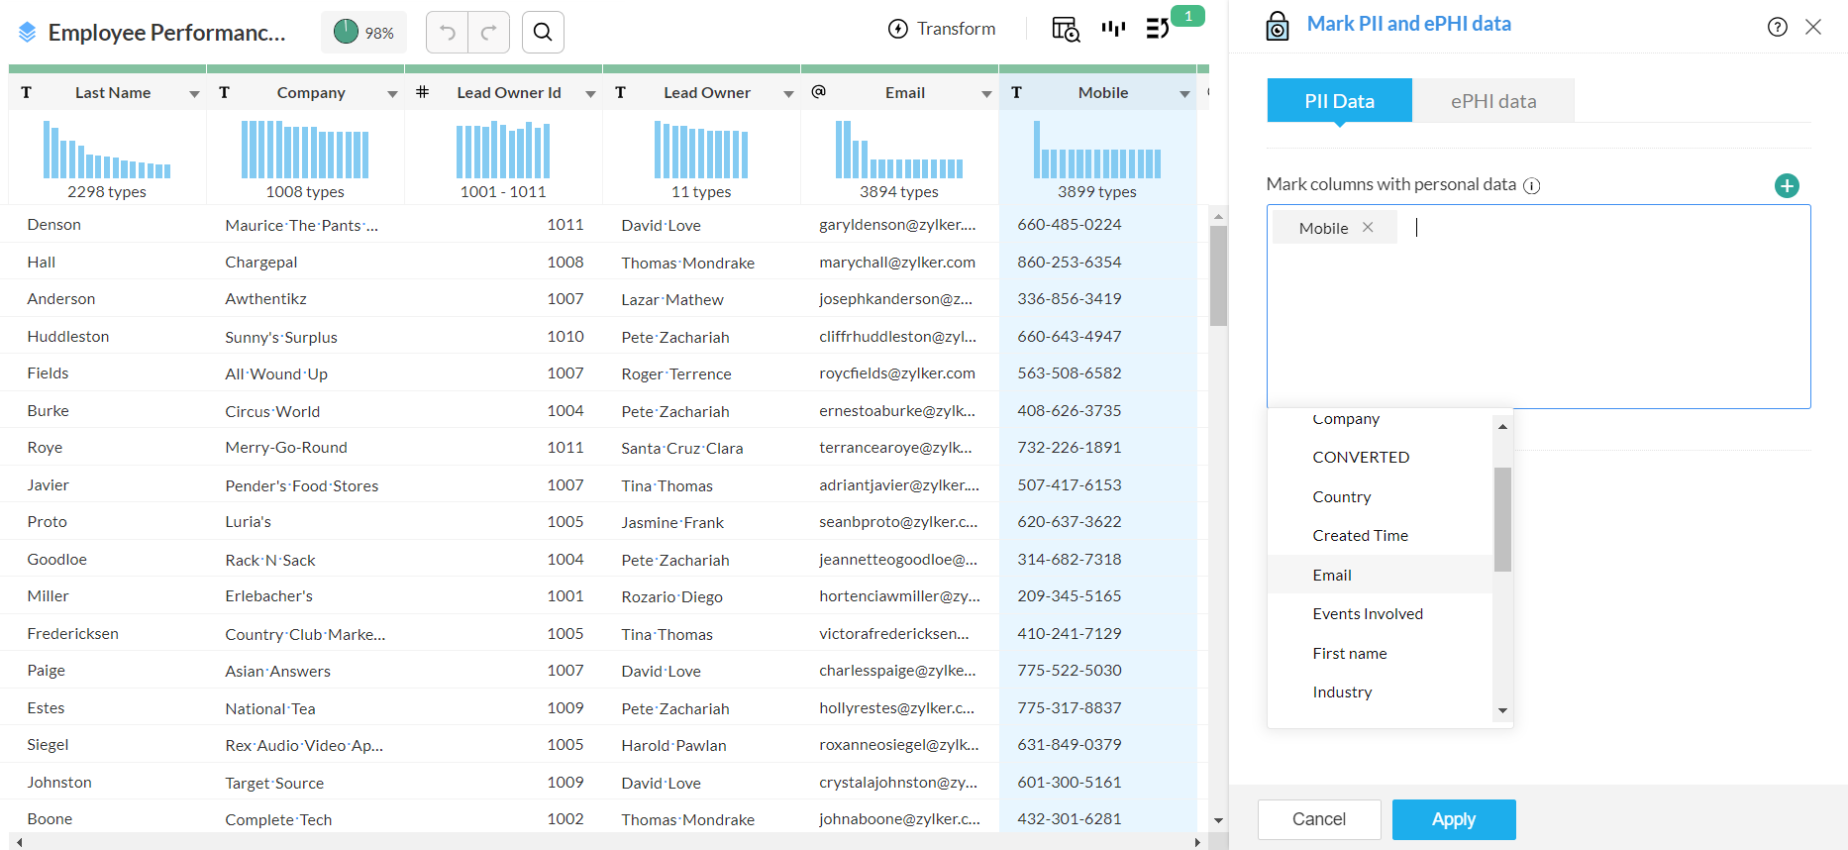
Task: Remove the Mobile tag with X
Action: [x=1368, y=228]
